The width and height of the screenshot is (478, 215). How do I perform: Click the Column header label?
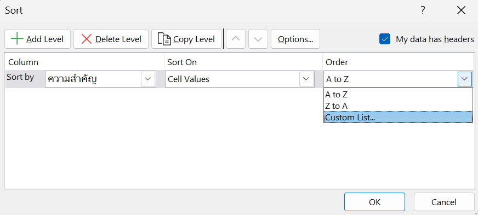tap(23, 62)
